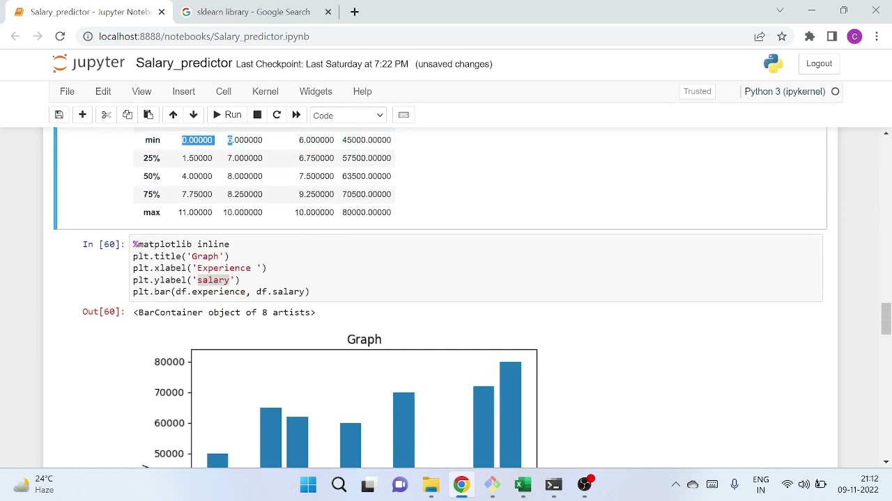Go forward in browser history
This screenshot has width=892, height=501.
coord(38,36)
